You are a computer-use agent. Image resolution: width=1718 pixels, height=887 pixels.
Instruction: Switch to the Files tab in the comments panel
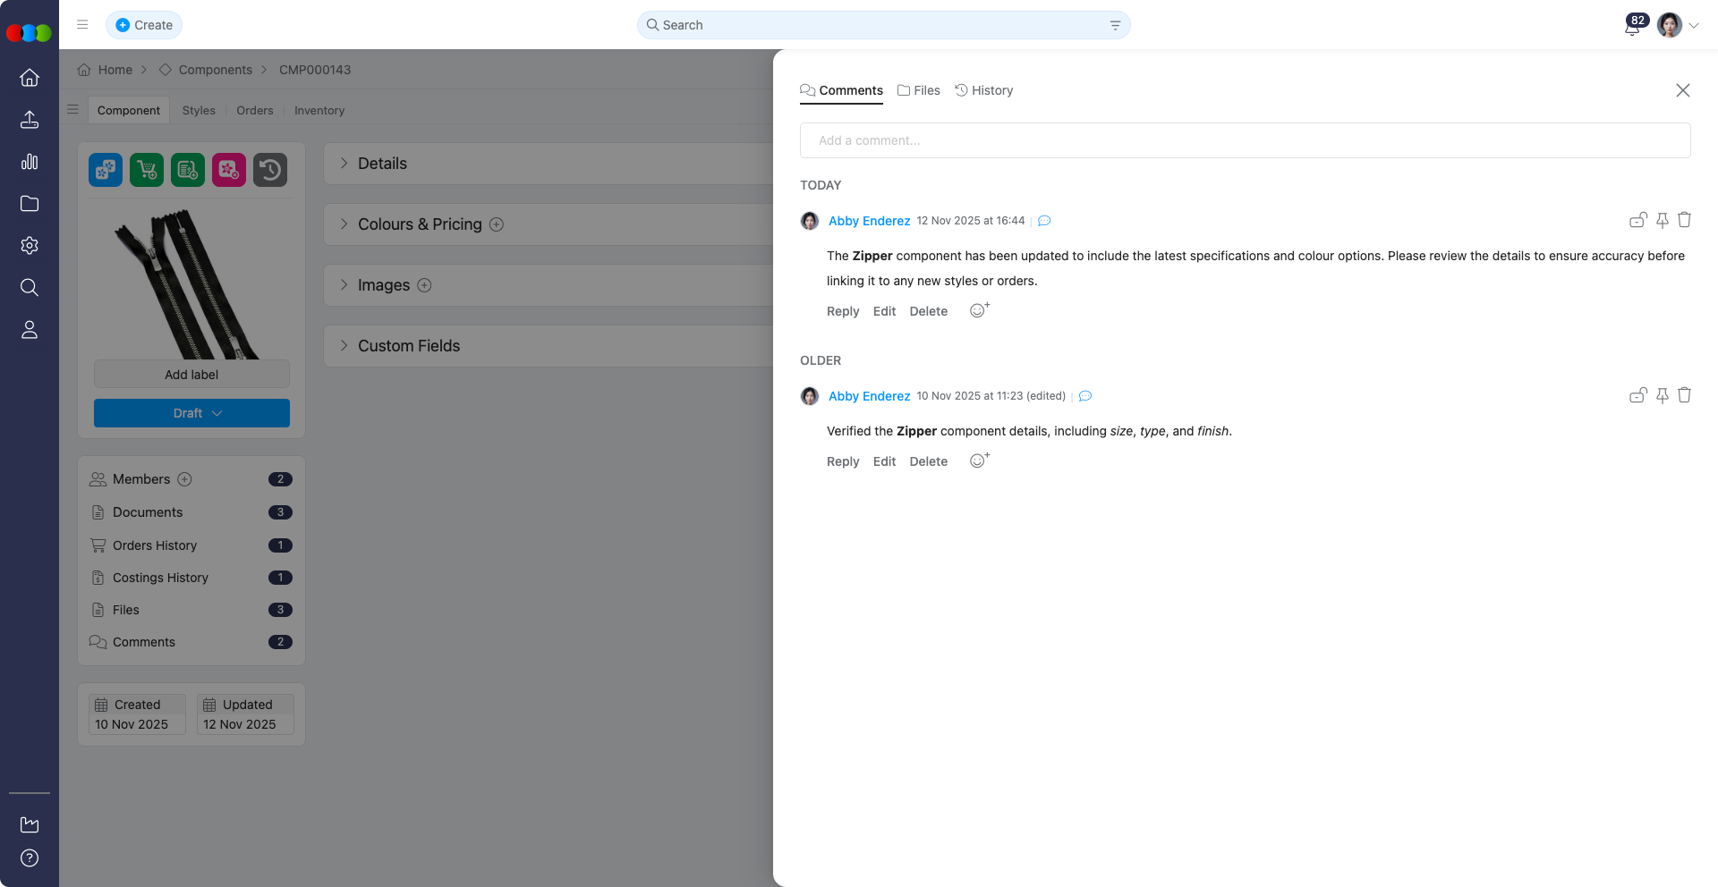click(918, 90)
